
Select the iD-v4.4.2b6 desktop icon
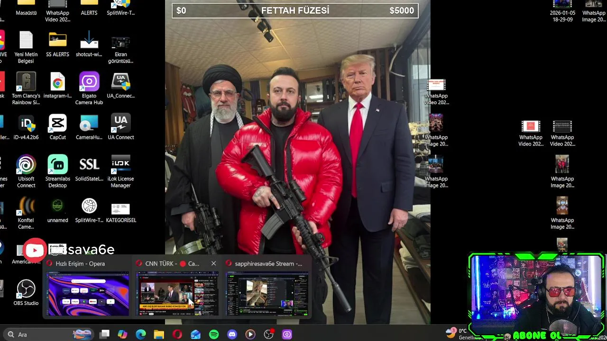tap(26, 127)
